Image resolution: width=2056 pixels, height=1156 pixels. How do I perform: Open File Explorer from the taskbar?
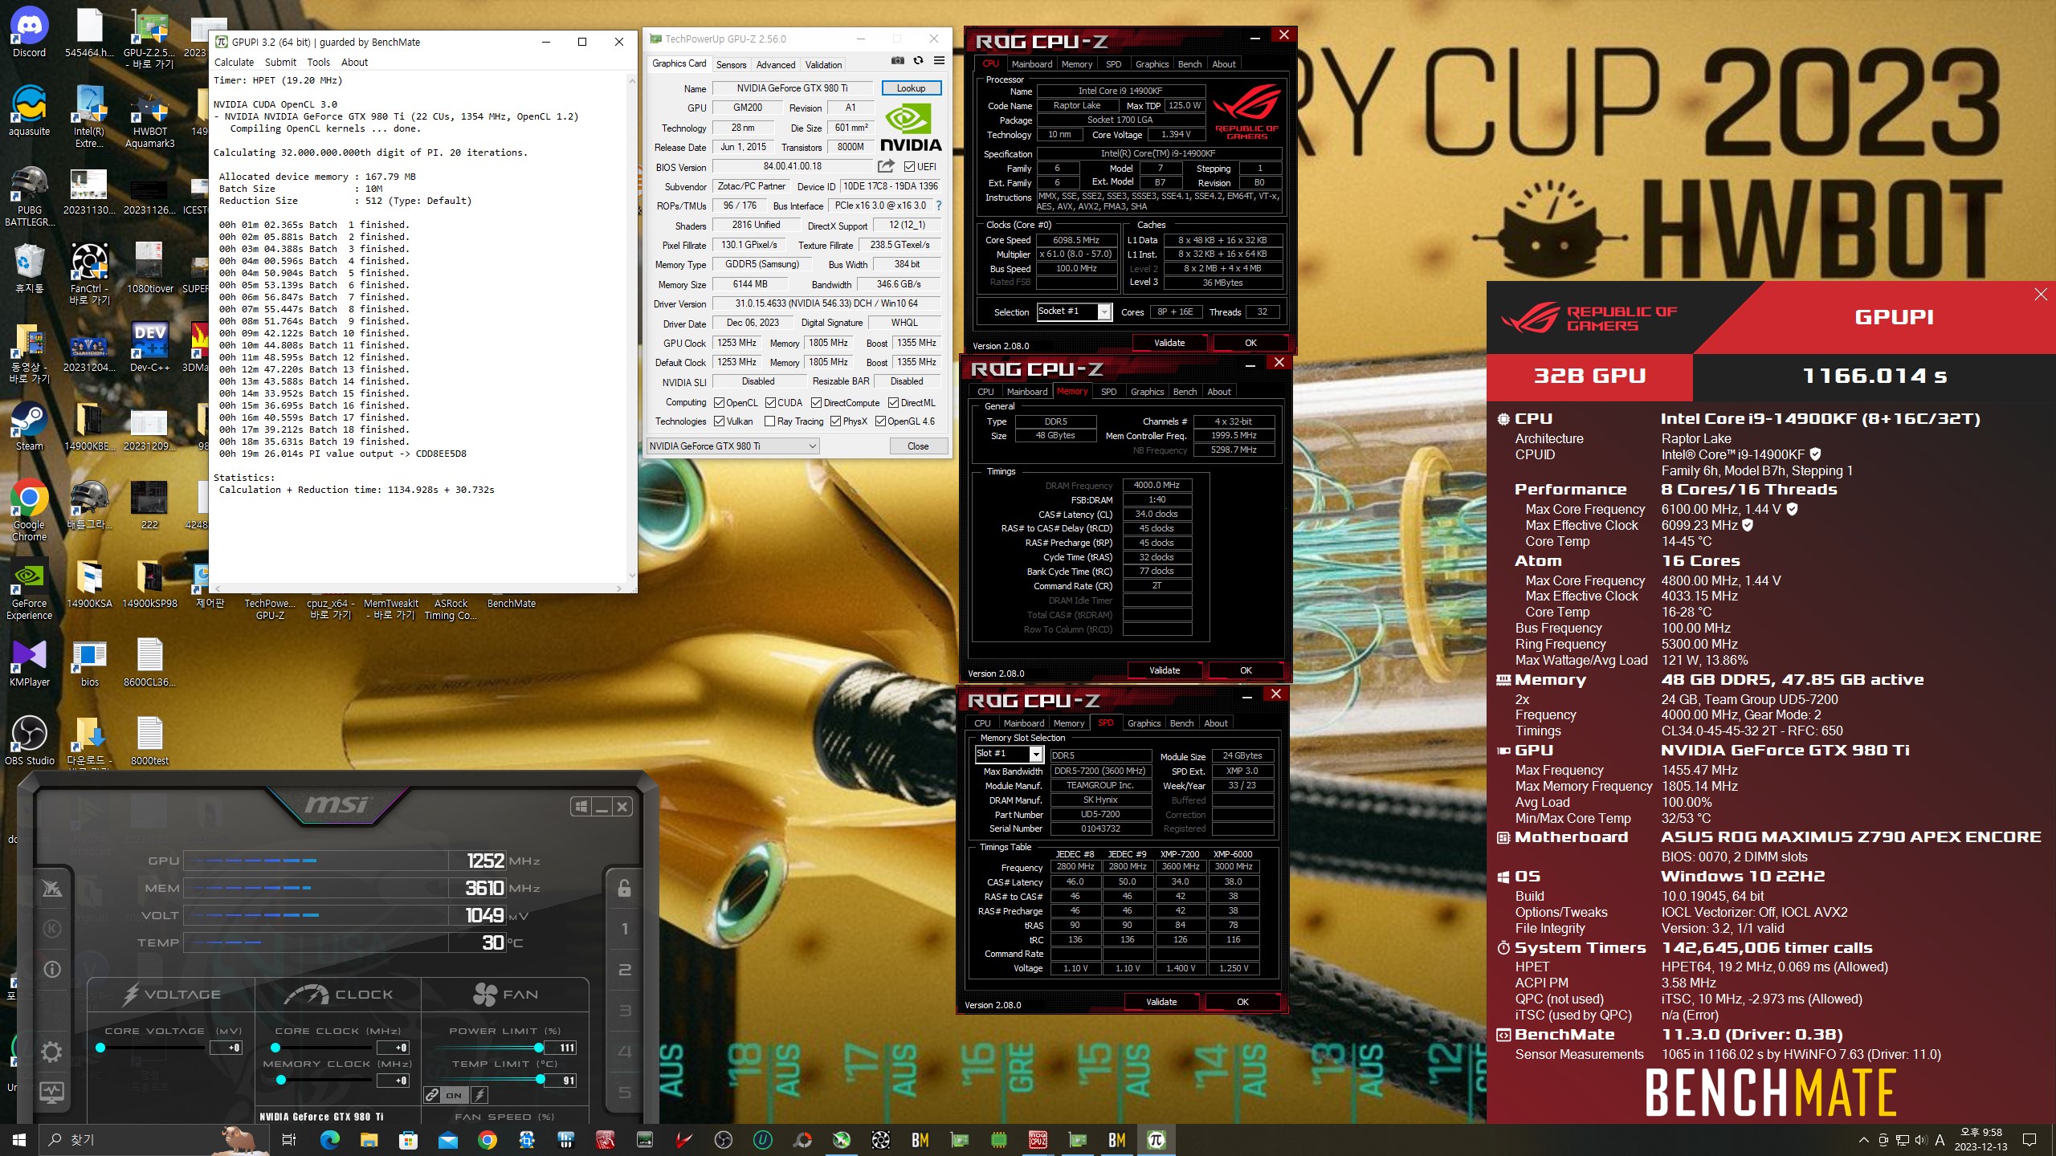point(369,1139)
